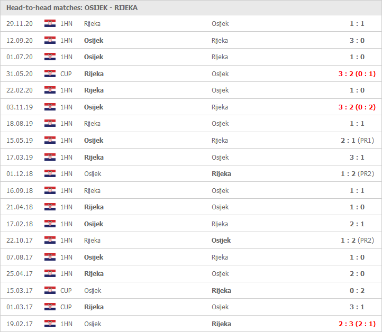Open the 1 : 2 (PR2) result from 01.12.18
This screenshot has height=332, width=382.
coord(357,173)
